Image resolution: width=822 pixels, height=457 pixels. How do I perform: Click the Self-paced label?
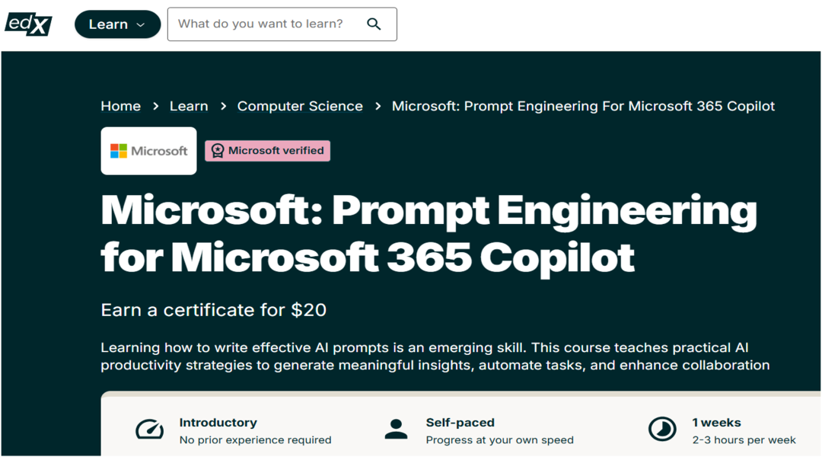(460, 423)
